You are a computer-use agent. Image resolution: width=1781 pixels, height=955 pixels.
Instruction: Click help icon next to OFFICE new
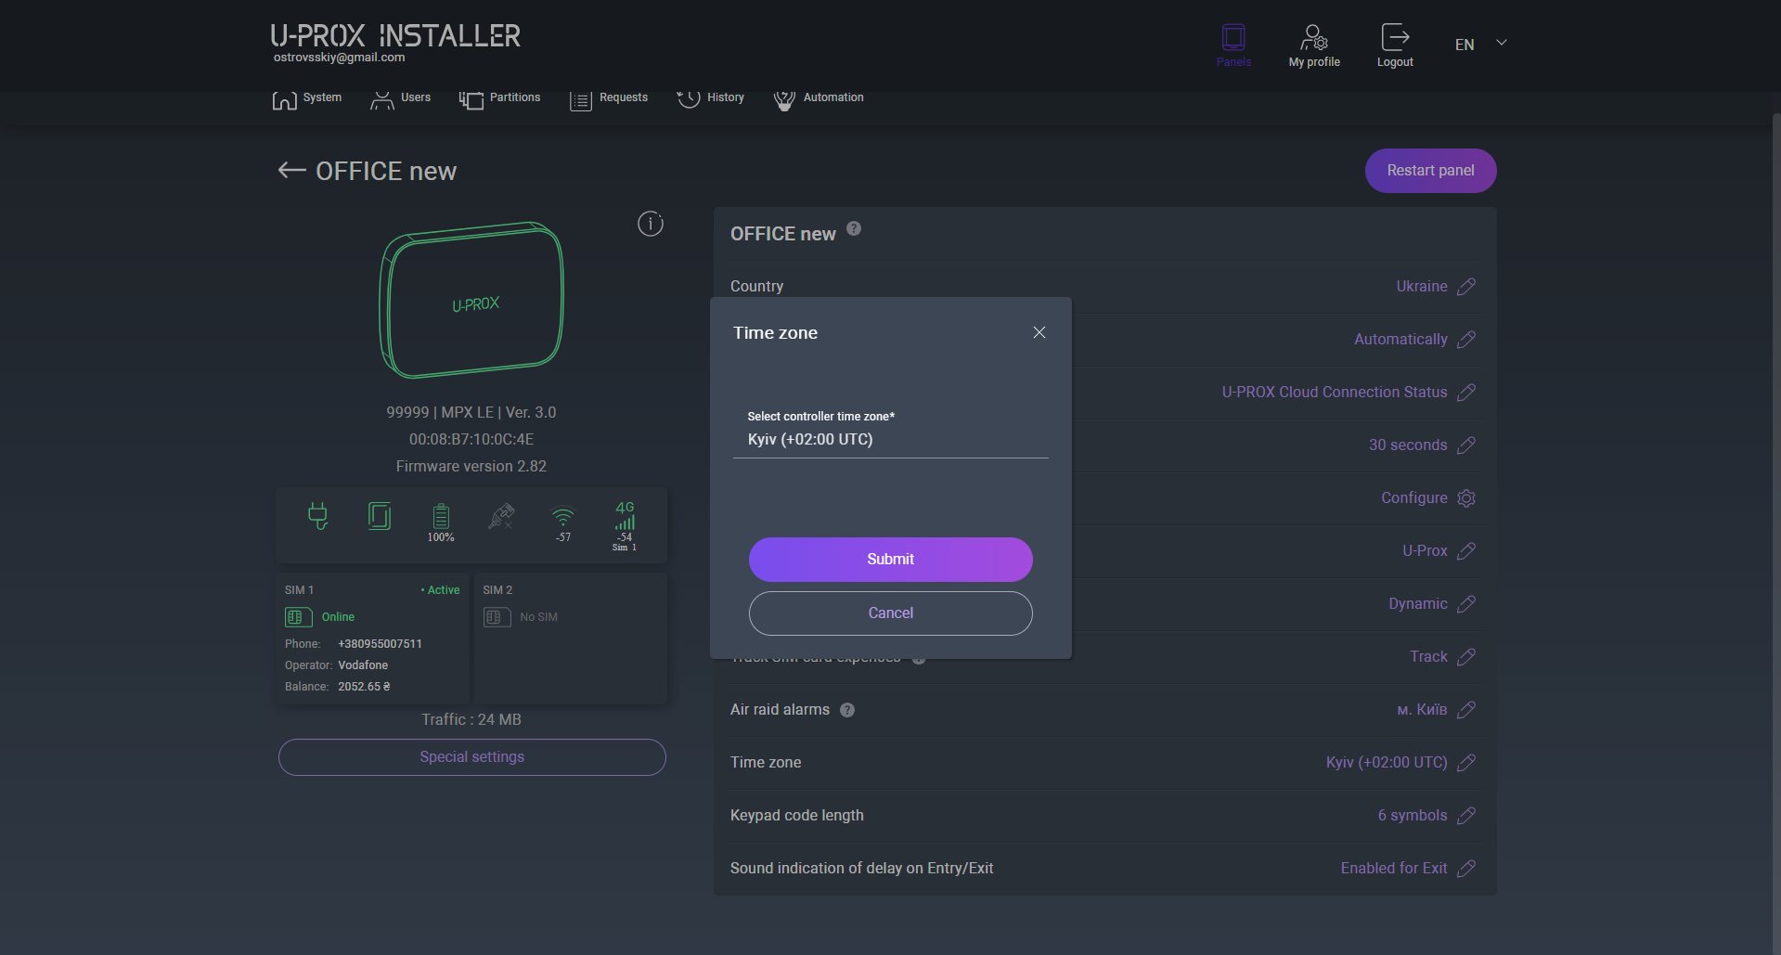coord(854,229)
